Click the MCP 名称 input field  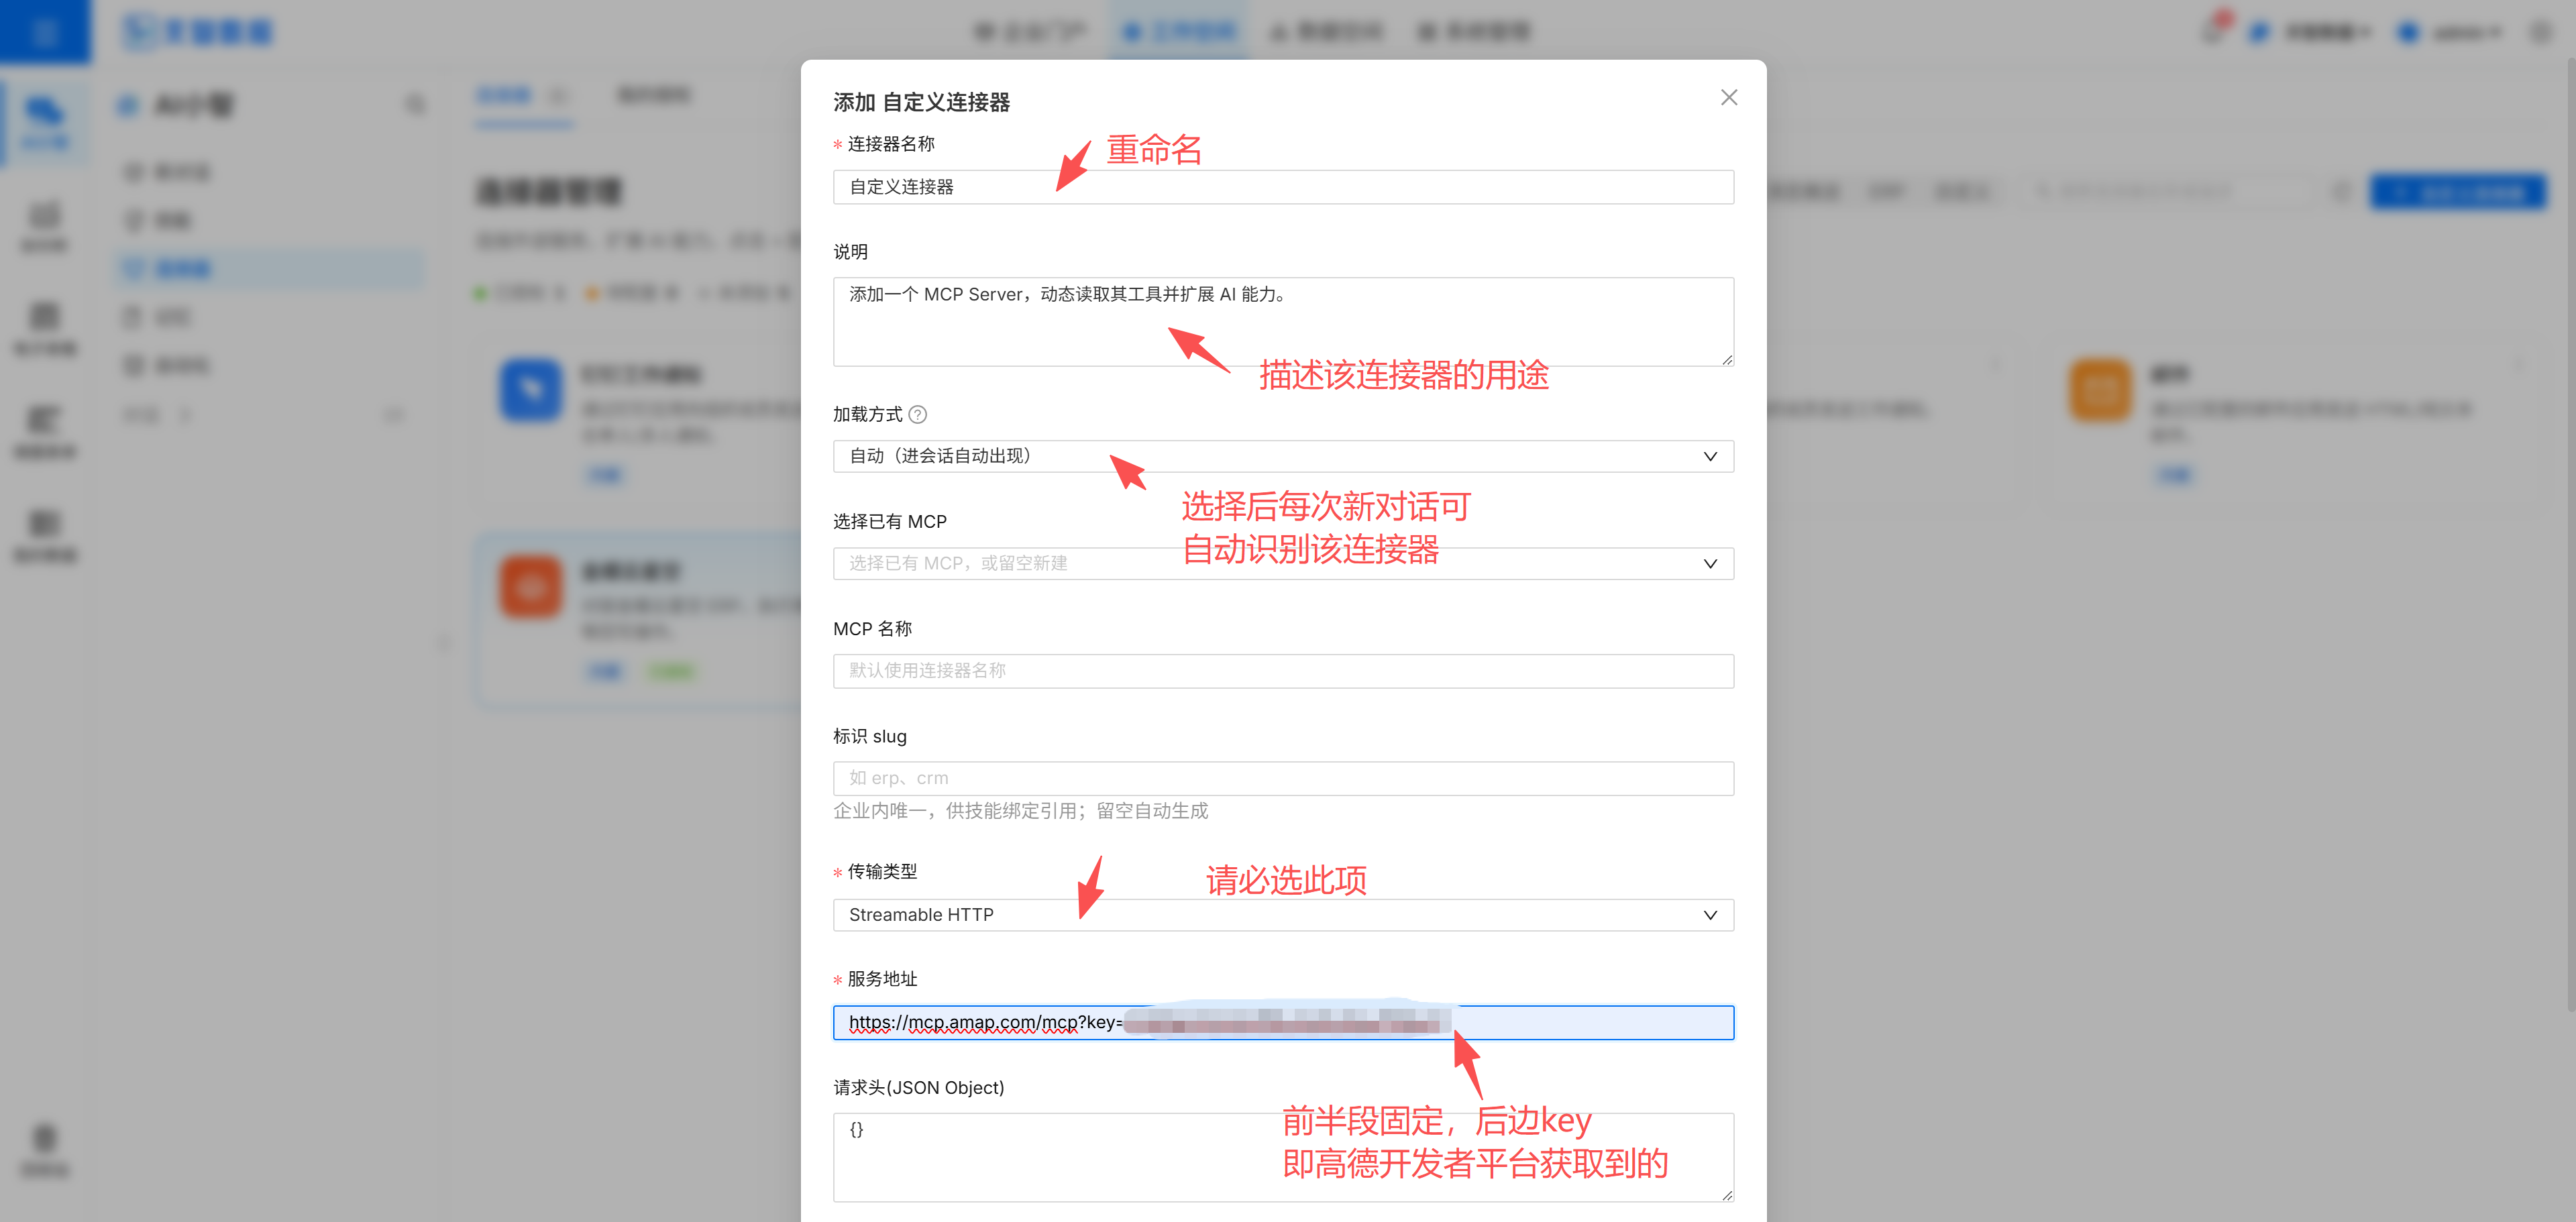(x=1283, y=671)
